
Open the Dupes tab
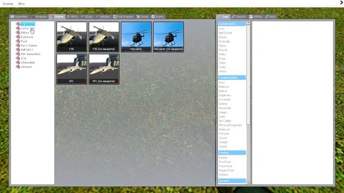pyautogui.click(x=157, y=17)
